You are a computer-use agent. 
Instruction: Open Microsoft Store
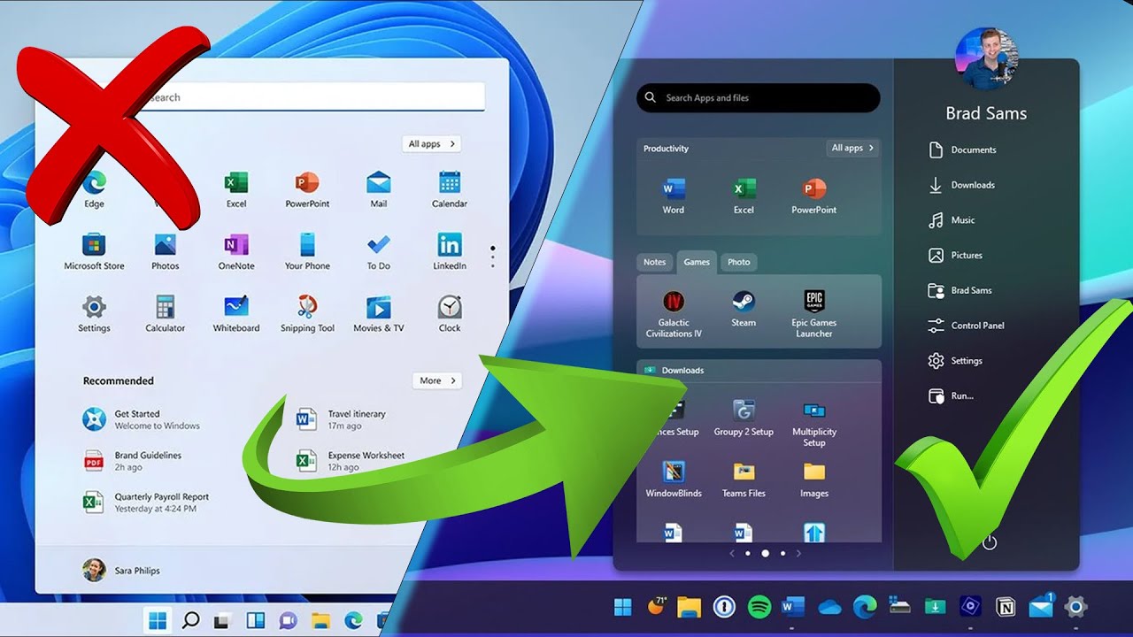94,251
